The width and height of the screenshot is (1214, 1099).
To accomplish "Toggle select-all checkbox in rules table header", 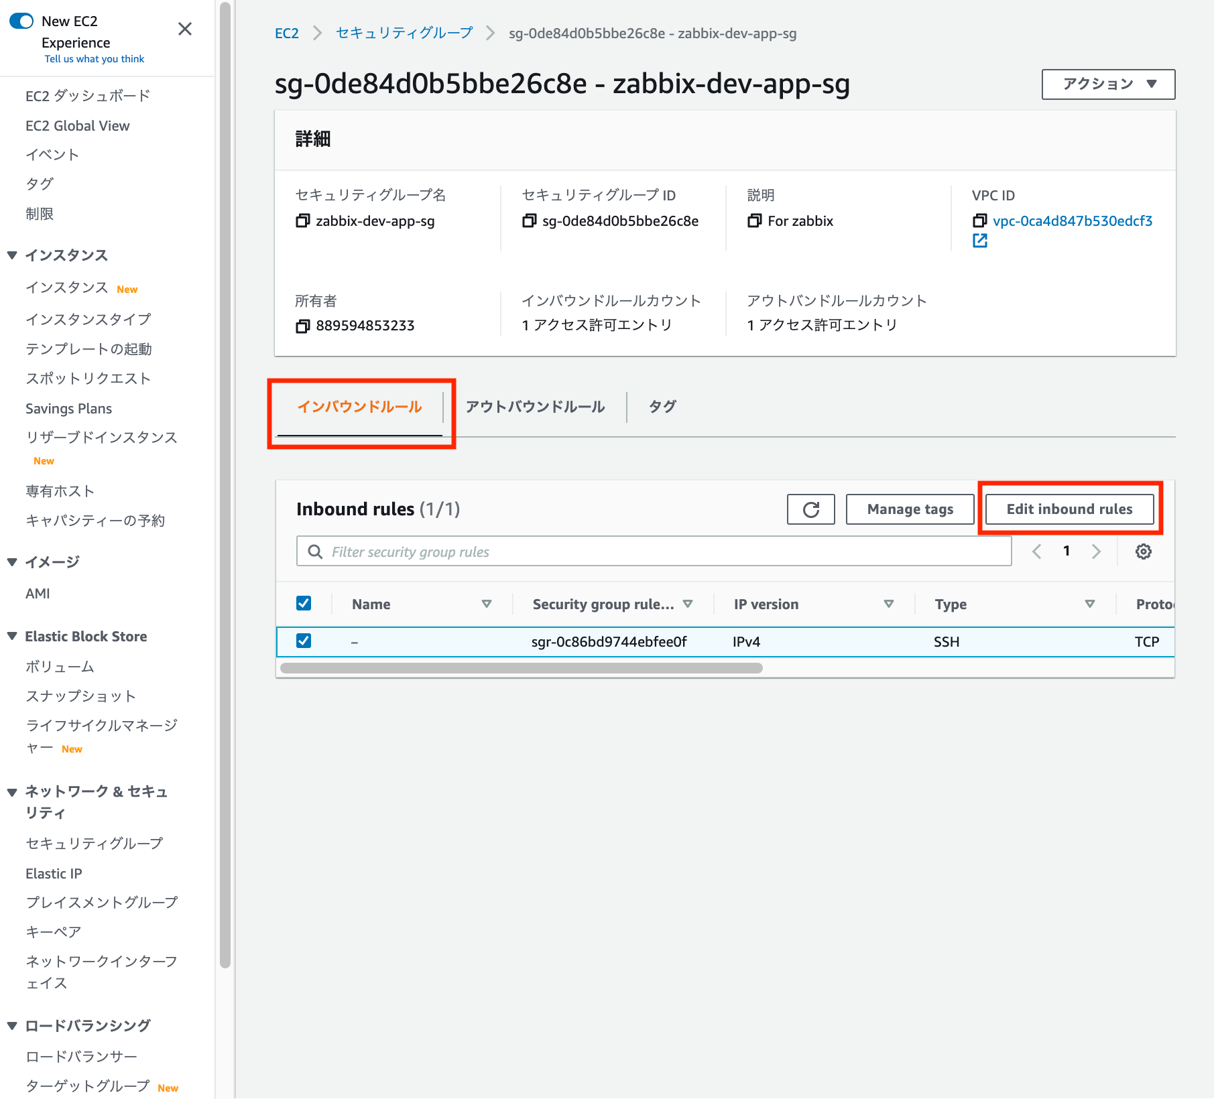I will (x=304, y=603).
